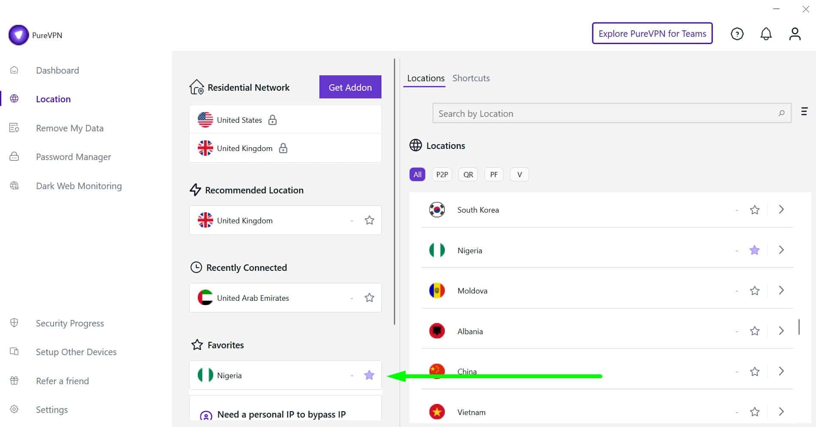Open the list view menu icon beside search
The width and height of the screenshot is (816, 427).
[804, 112]
